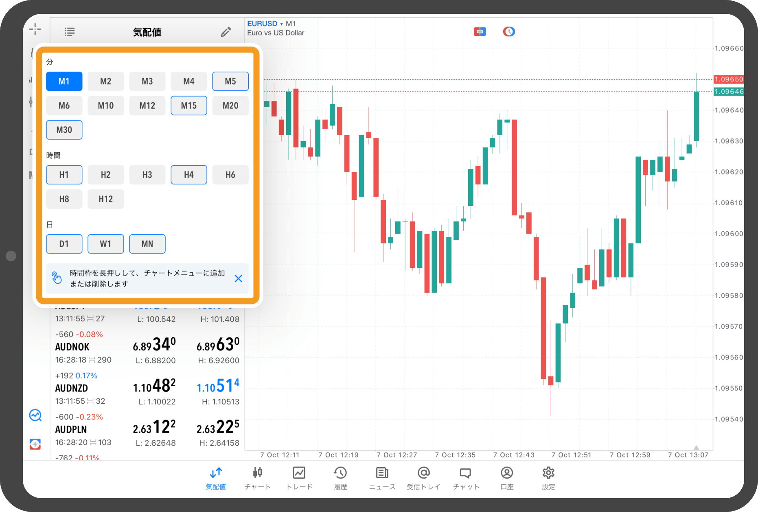Click the red-blue plus icon in sidebar
Image resolution: width=758 pixels, height=512 pixels.
coord(35,444)
